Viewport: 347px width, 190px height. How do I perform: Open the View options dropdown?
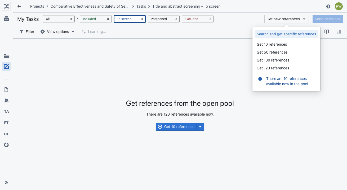point(57,32)
